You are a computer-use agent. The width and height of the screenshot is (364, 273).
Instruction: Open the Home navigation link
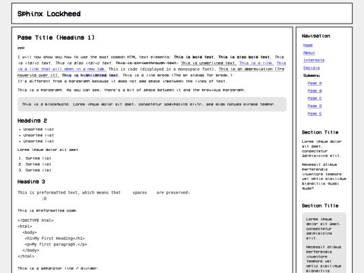[x=308, y=45]
